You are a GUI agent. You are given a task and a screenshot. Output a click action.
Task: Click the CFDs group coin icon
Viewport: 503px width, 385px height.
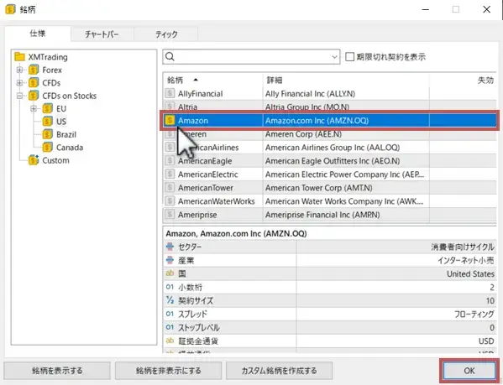pyautogui.click(x=34, y=83)
